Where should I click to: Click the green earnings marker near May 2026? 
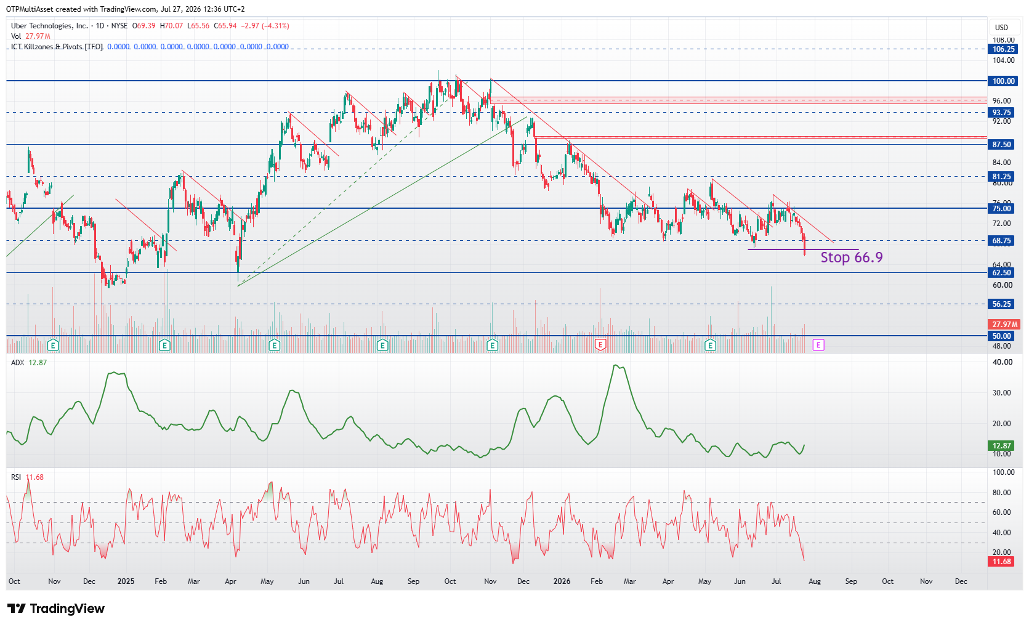[x=710, y=345]
